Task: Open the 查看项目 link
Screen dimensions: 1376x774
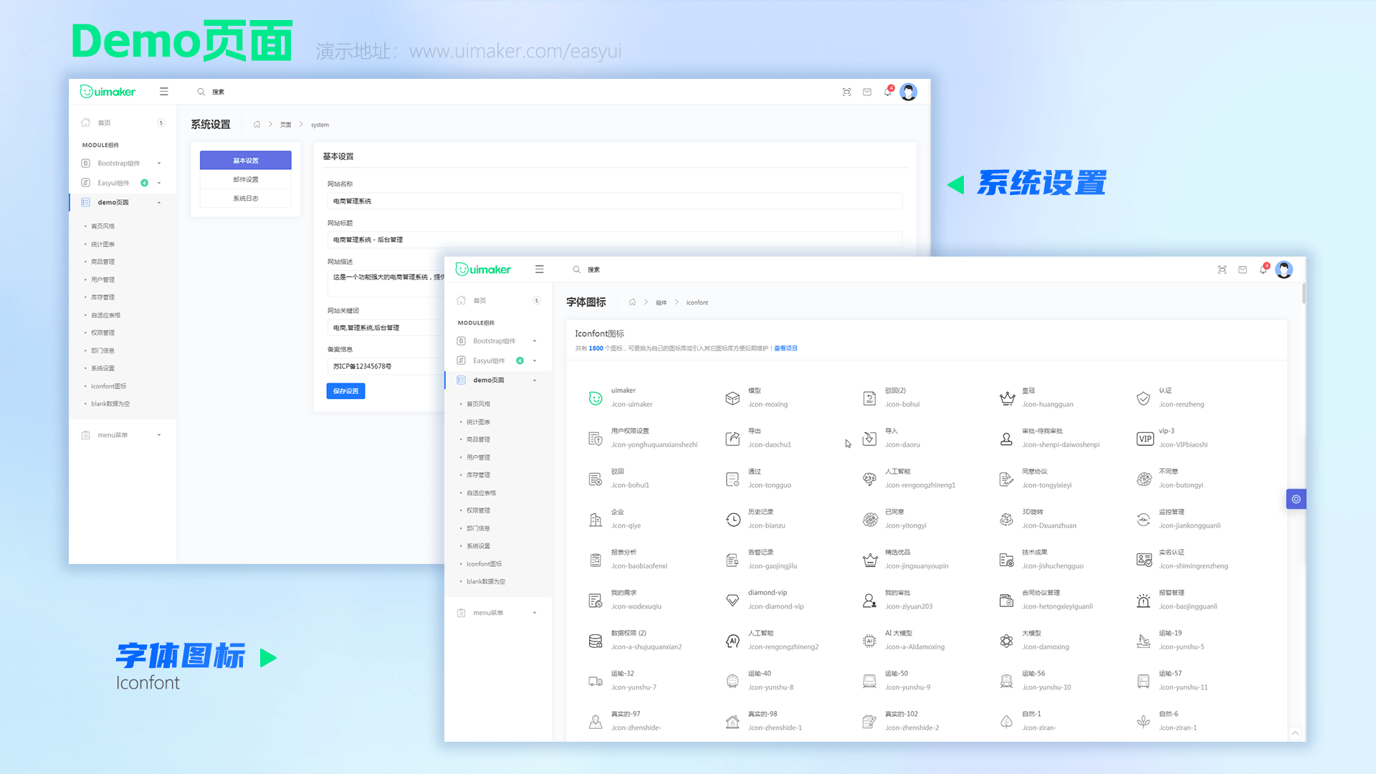Action: coord(785,348)
